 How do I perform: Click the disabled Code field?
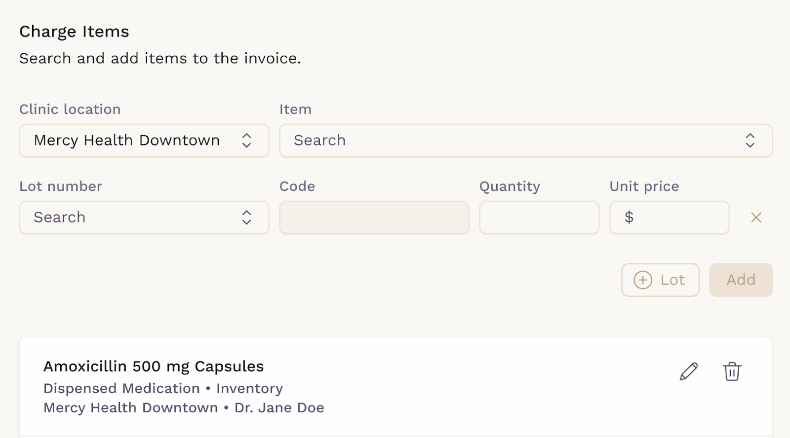374,218
